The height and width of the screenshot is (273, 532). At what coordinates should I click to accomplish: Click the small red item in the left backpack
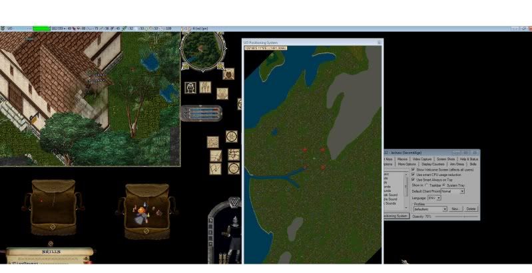pos(41,201)
